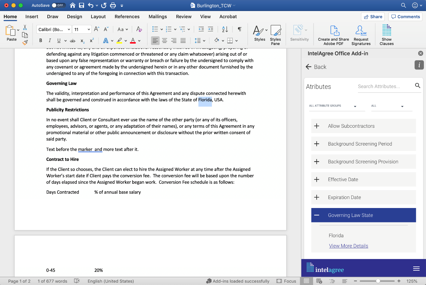Toggle paragraph mark visibility
This screenshot has height=285, width=426.
pos(240,29)
